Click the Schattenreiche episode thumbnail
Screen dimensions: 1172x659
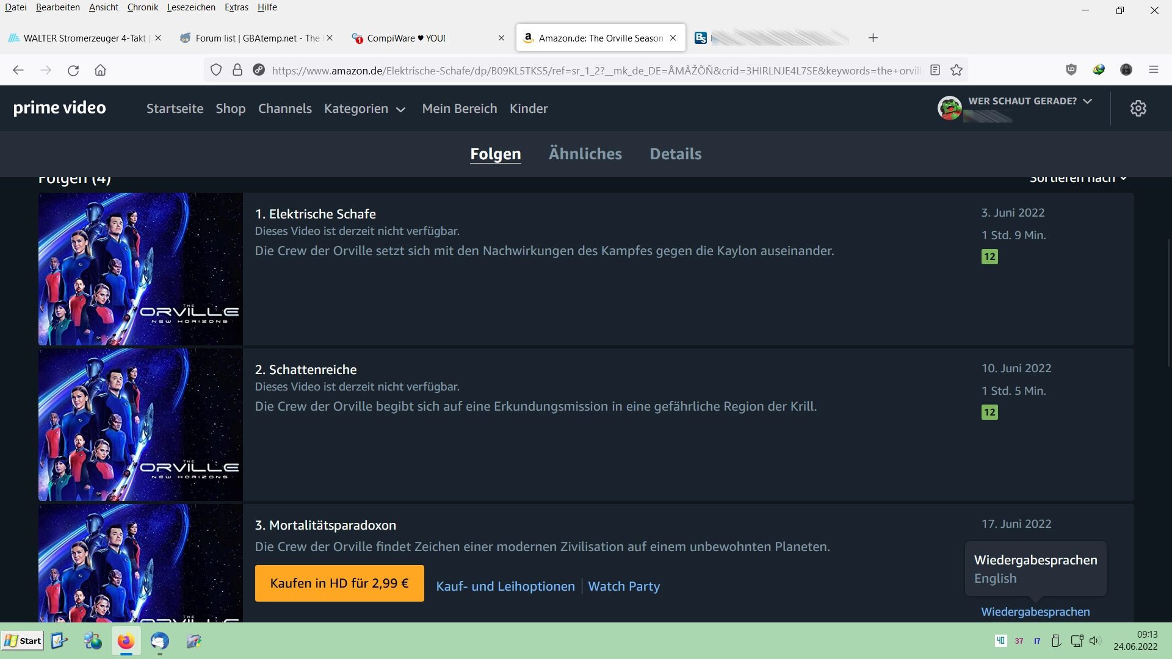140,425
